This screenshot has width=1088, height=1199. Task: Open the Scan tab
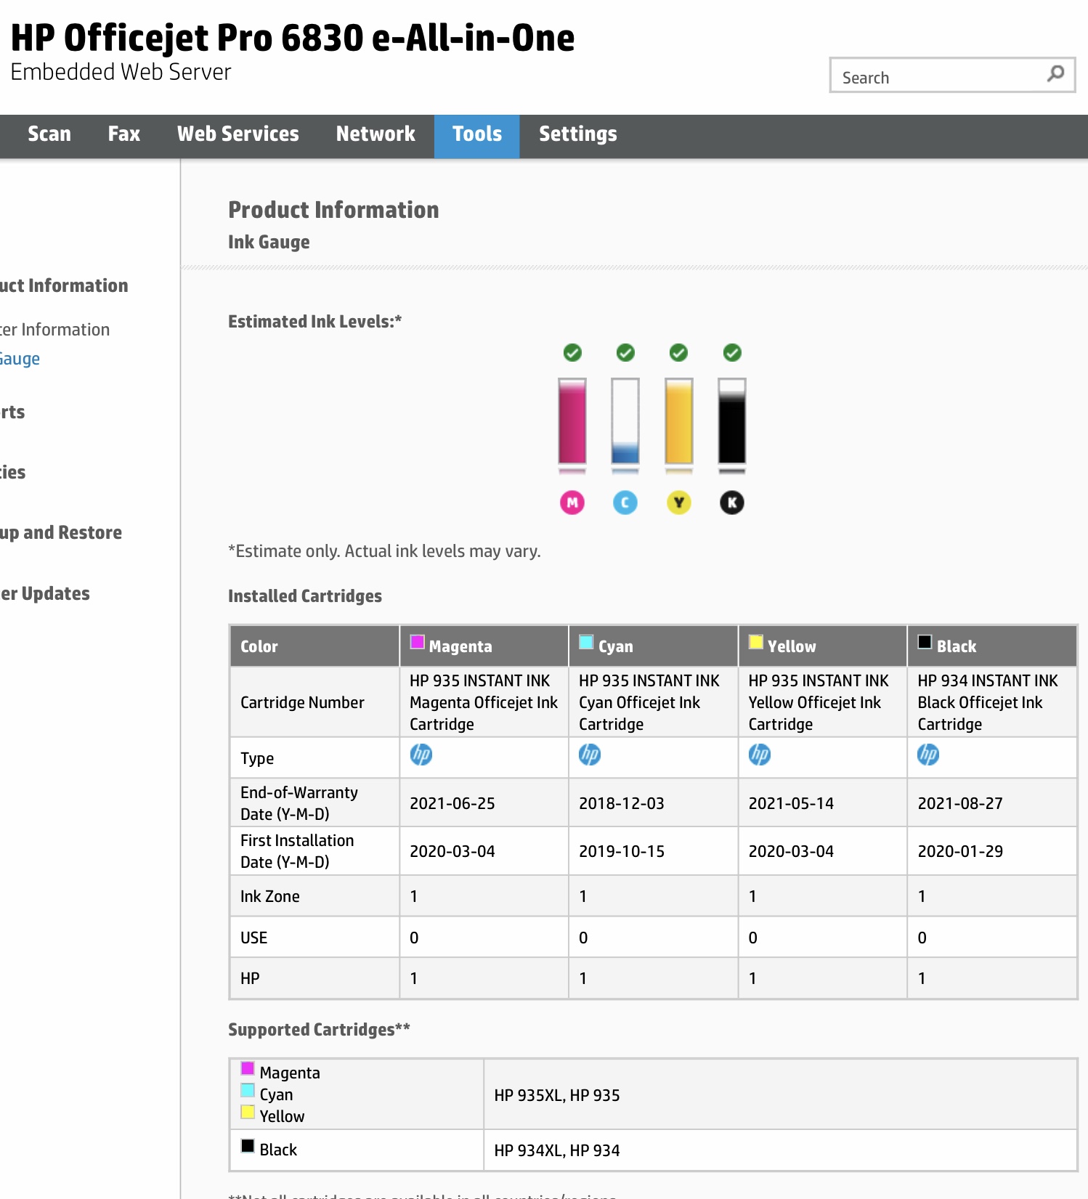[49, 134]
